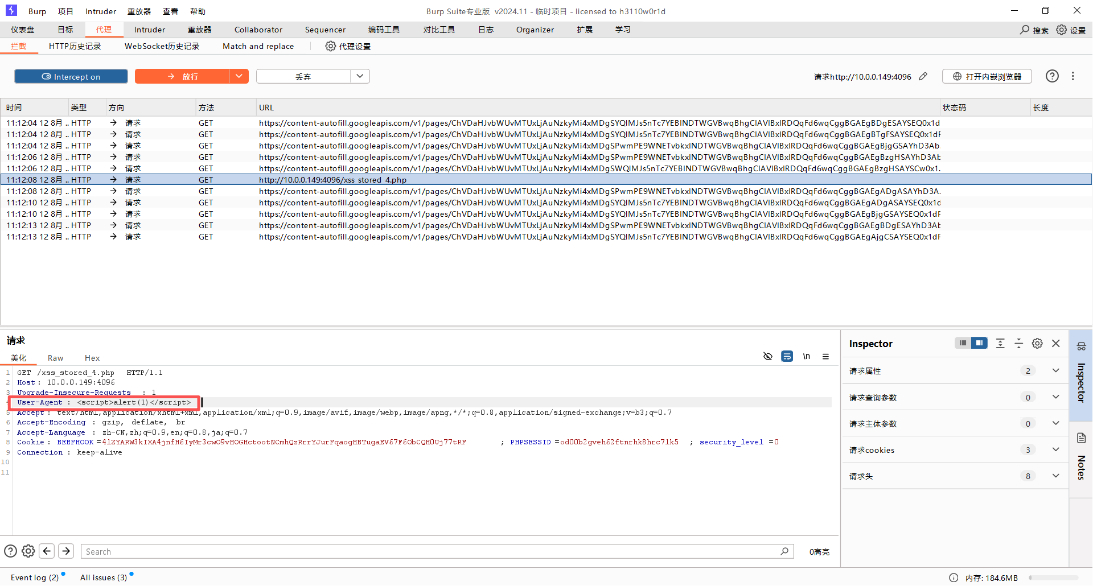Open search settings gear beside the request search bar
The width and height of the screenshot is (1093, 586).
28,551
